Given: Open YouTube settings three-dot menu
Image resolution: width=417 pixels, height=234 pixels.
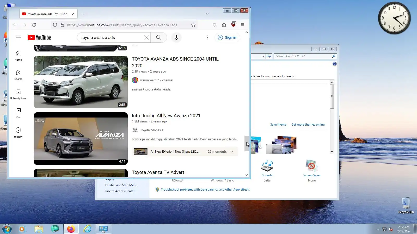Looking at the screenshot, I should click(x=207, y=37).
